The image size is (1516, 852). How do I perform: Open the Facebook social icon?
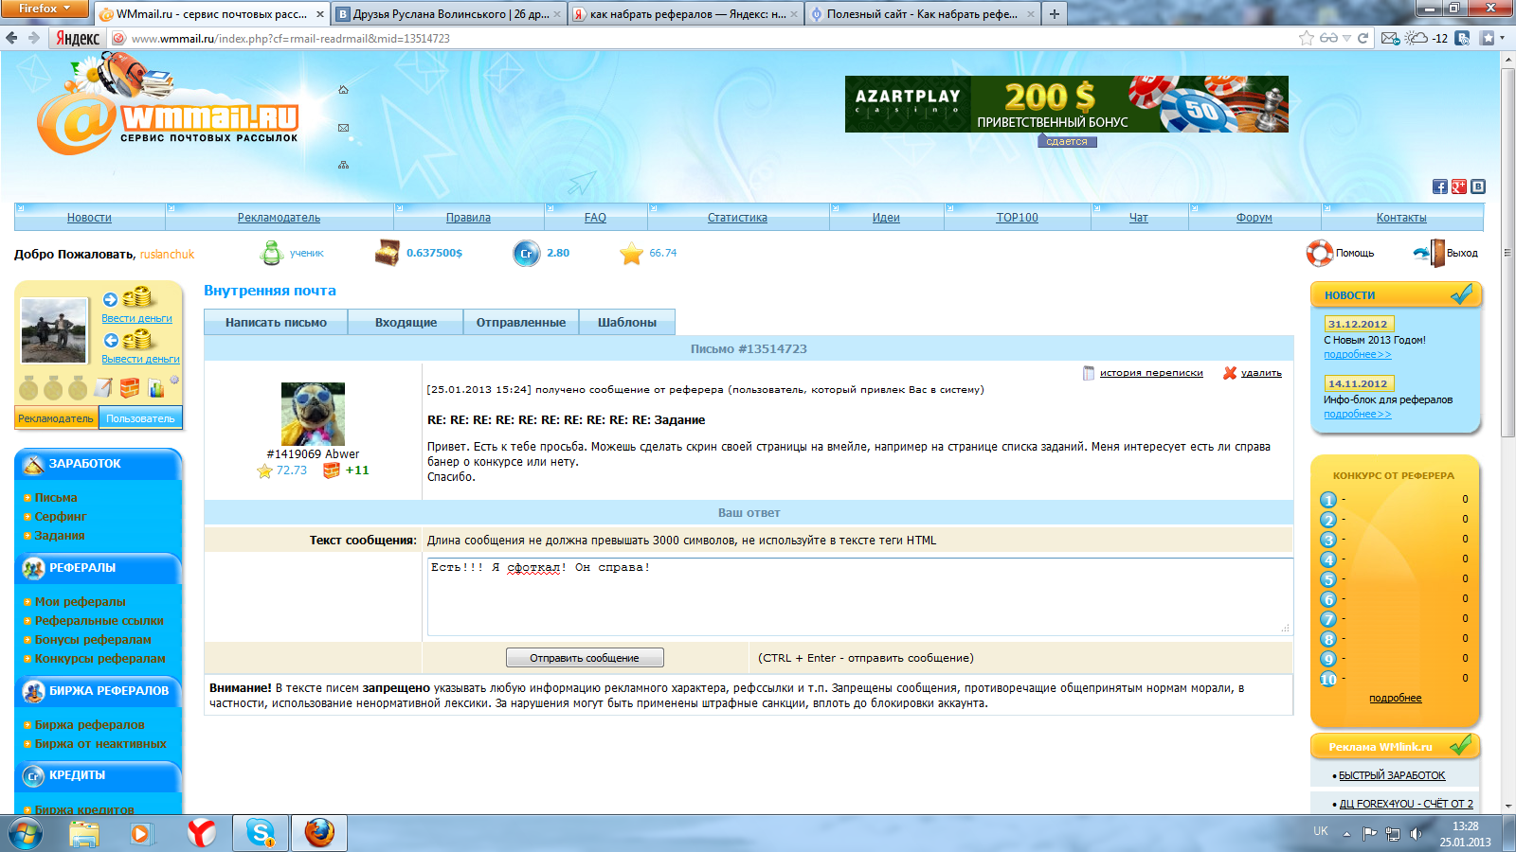(1440, 186)
